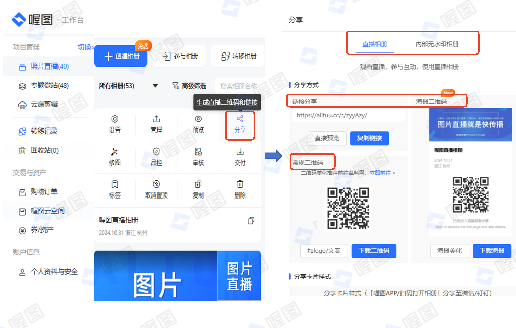Click the 创建相册 button
This screenshot has height=328, width=516.
click(121, 56)
